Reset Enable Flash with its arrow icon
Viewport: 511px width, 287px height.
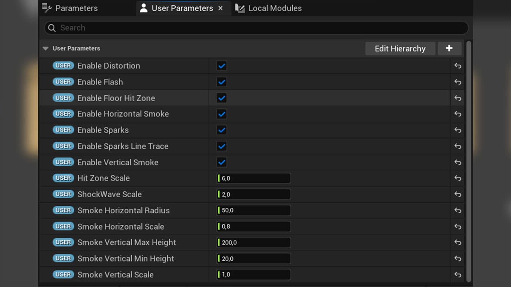click(458, 82)
